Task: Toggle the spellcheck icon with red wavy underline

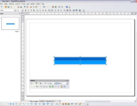Action: [x=27, y=7]
